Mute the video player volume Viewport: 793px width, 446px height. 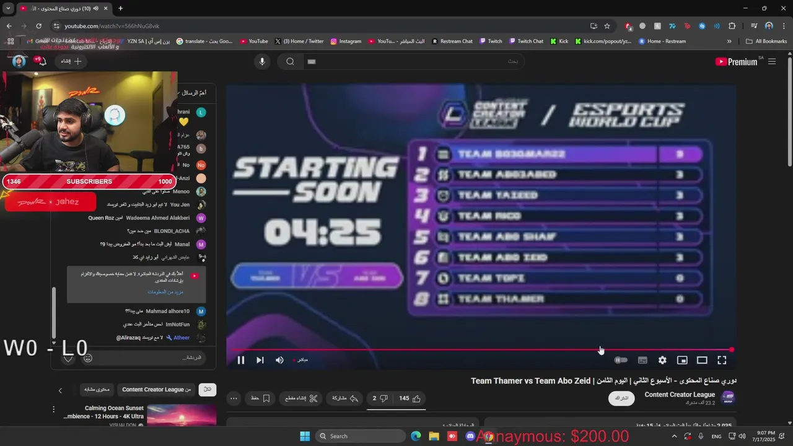point(279,360)
